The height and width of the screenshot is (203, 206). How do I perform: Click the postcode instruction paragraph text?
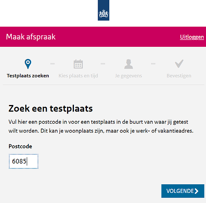point(101,127)
